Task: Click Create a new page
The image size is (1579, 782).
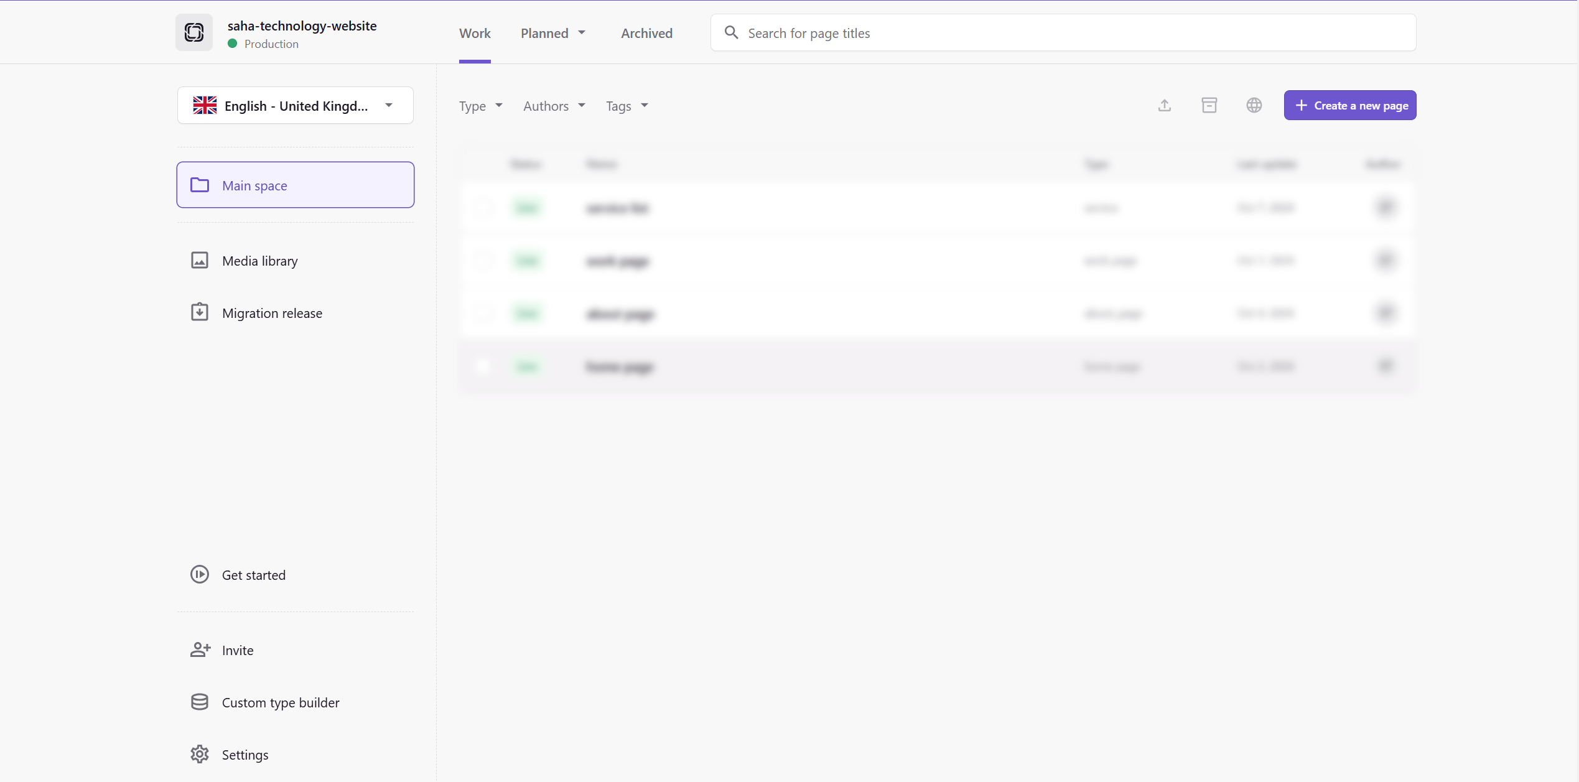Action: click(x=1349, y=105)
